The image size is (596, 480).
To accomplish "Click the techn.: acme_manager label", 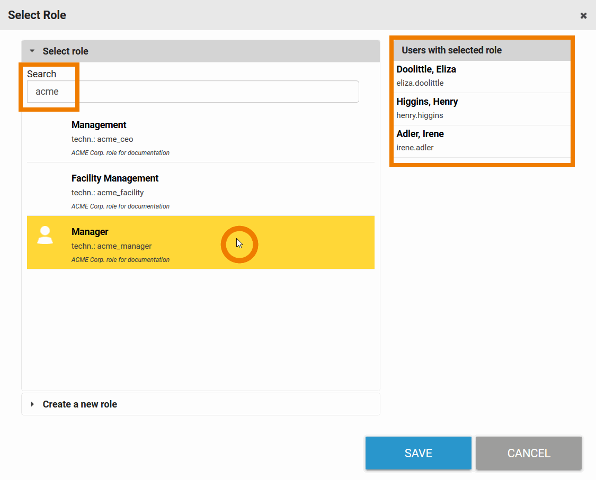I will pyautogui.click(x=111, y=246).
